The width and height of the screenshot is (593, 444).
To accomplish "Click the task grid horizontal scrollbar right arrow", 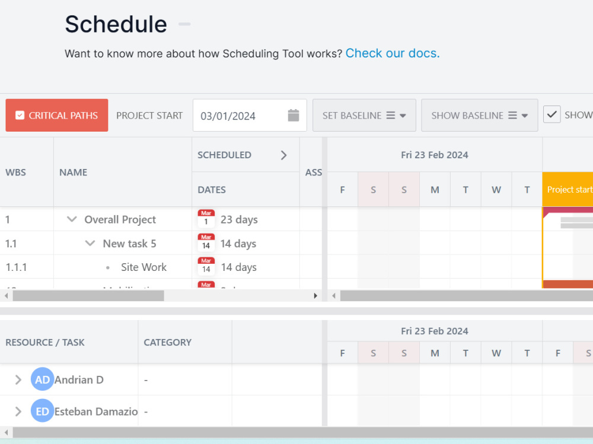I will click(315, 296).
